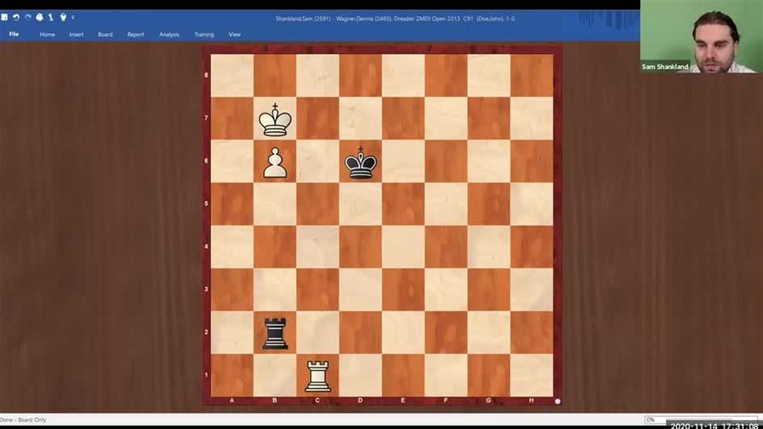Viewport: 763px width, 429px height.
Task: Open the Insert tab
Action: 76,35
